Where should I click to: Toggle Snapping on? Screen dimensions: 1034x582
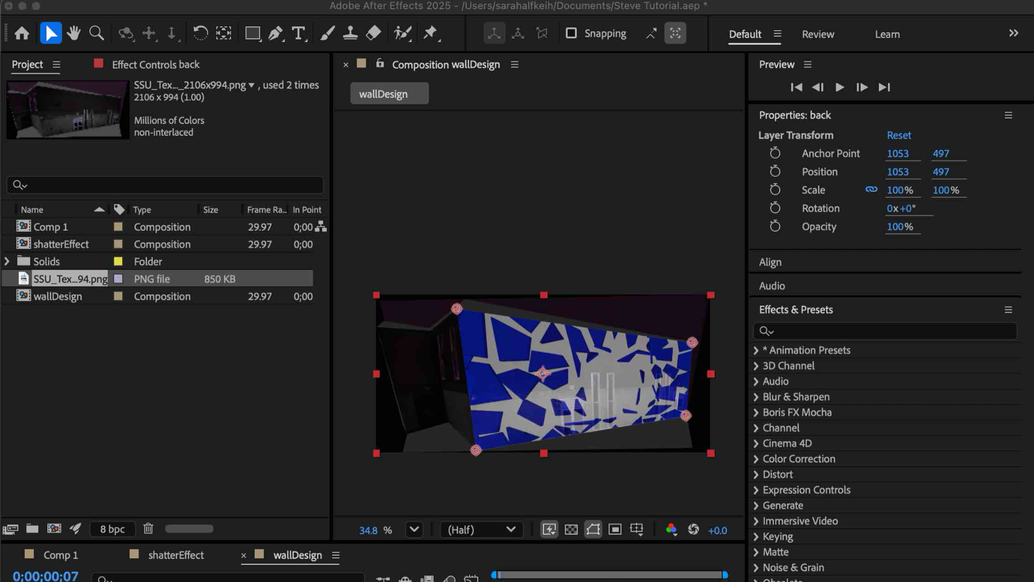[x=571, y=33]
